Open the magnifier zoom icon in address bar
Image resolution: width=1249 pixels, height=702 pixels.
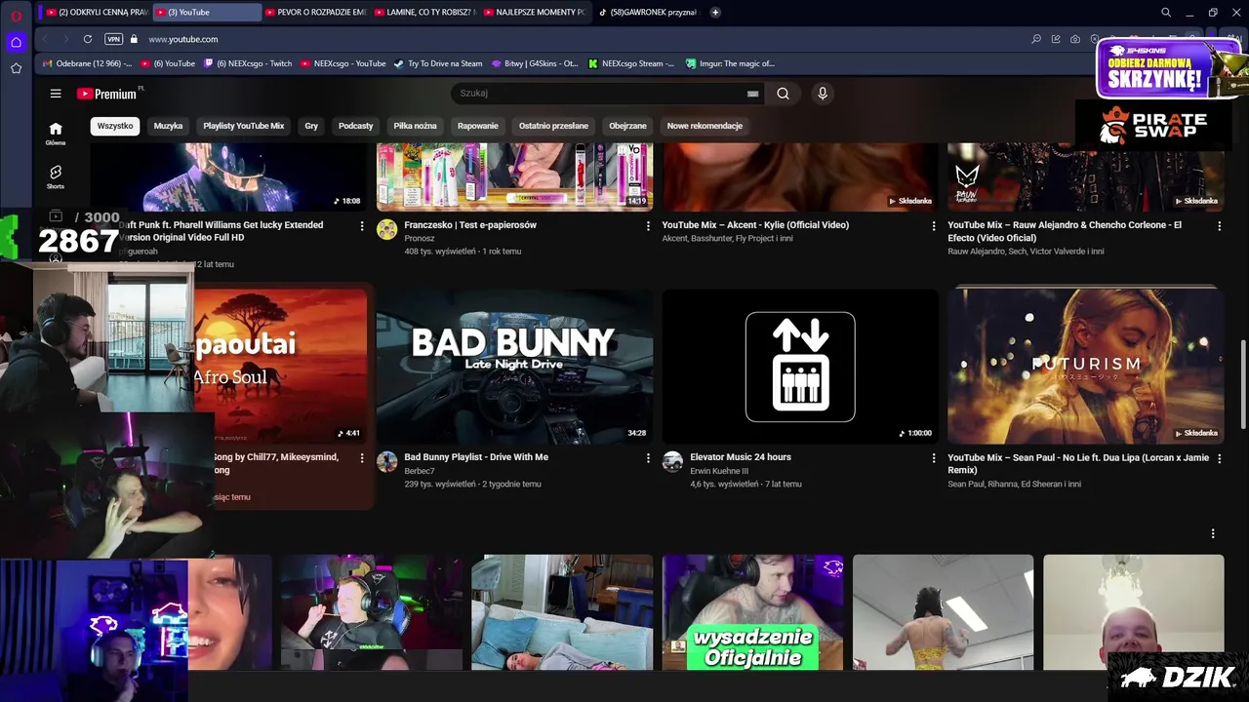(x=1036, y=39)
